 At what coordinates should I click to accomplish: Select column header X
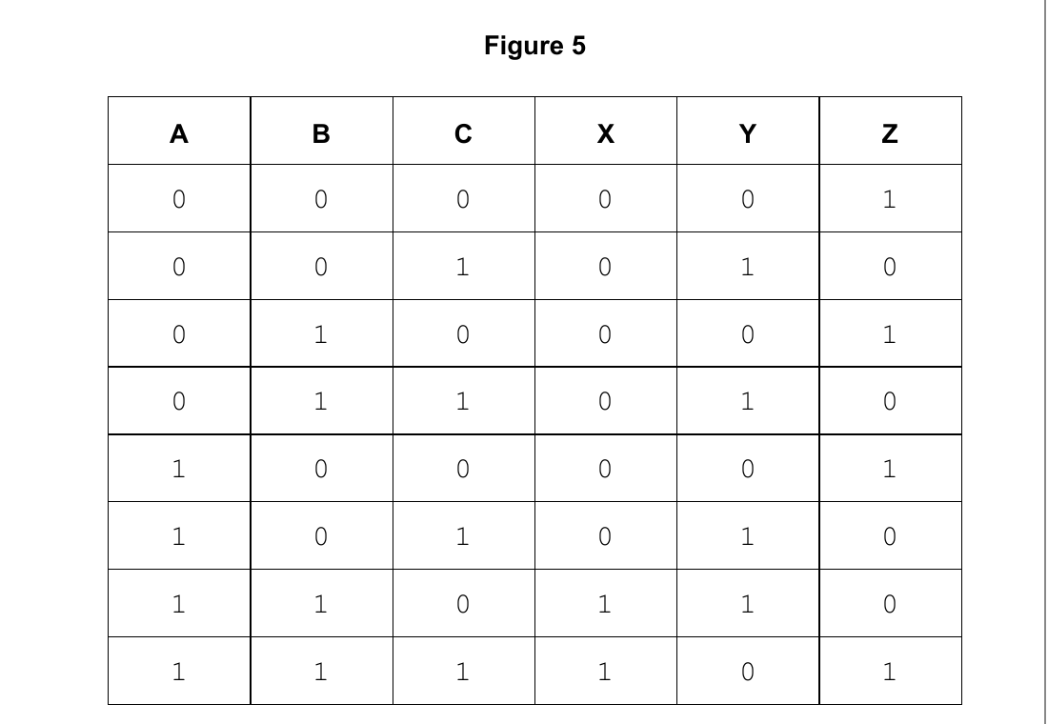[606, 131]
